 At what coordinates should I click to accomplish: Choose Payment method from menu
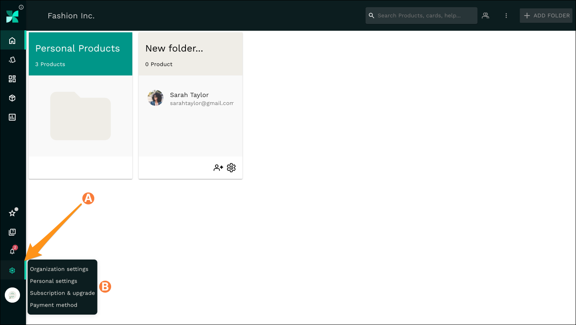[54, 305]
